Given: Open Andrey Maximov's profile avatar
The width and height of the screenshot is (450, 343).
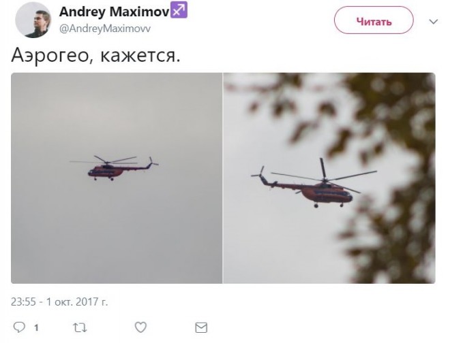Looking at the screenshot, I should pos(33,20).
